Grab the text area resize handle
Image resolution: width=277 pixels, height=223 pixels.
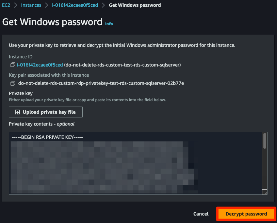264,192
